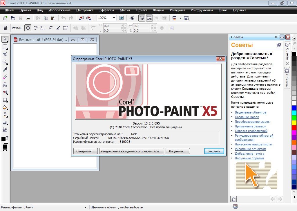Select the Zoom magnifier tool

5,62
